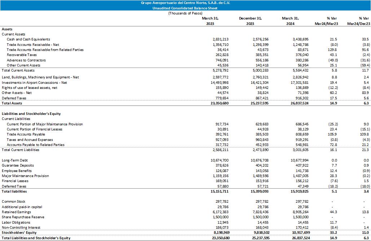Select the bold 'Total Assets' label

(12, 103)
